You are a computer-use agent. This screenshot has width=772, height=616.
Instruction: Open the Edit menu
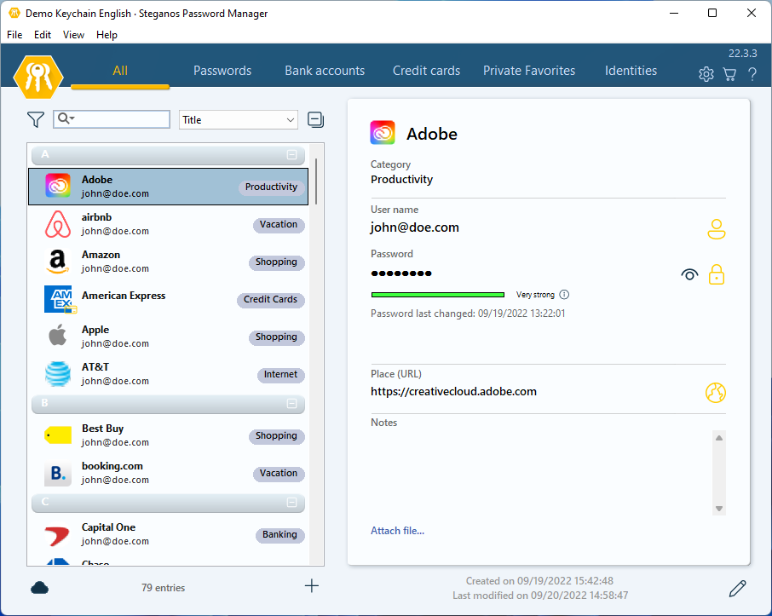point(43,34)
